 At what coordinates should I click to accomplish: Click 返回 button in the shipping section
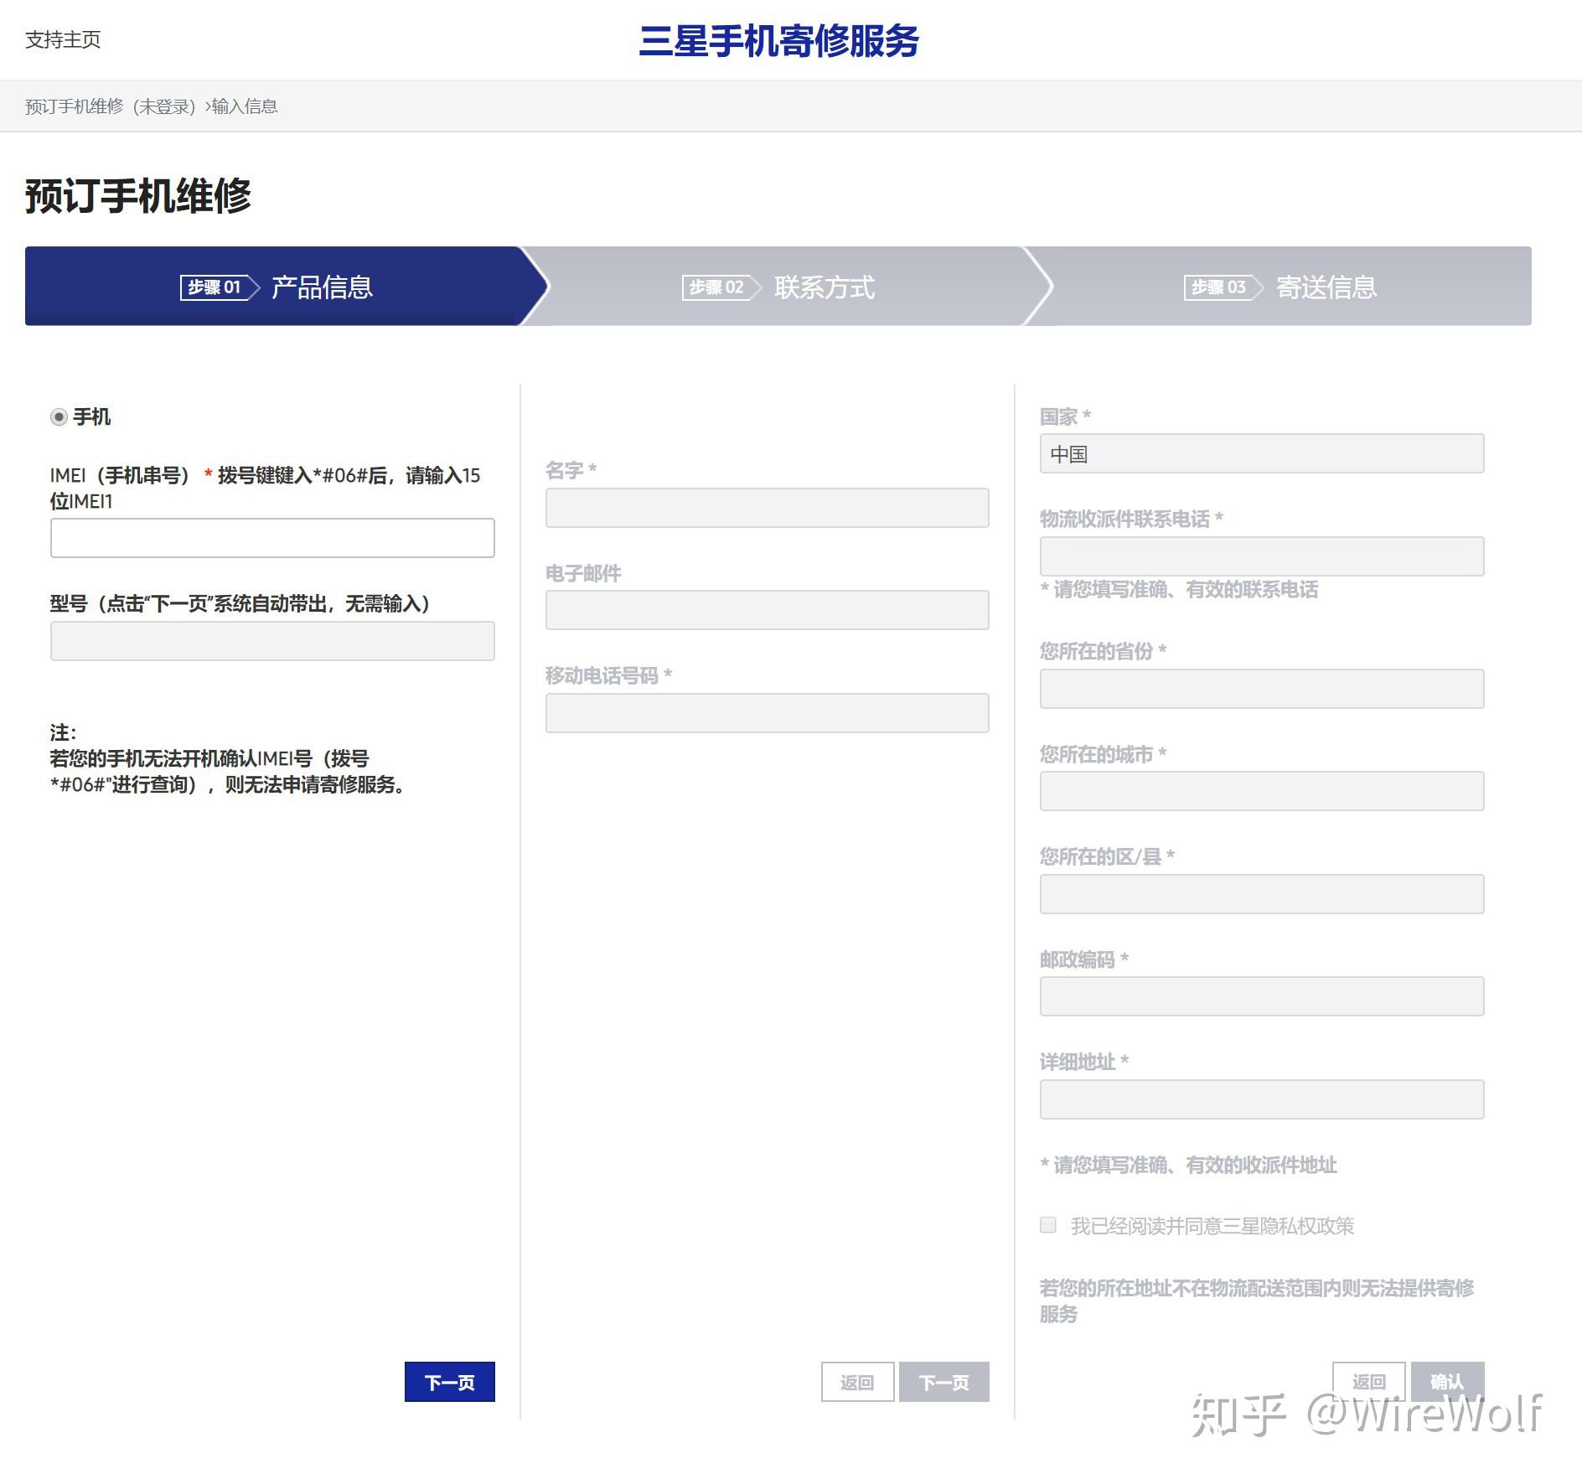1368,1381
